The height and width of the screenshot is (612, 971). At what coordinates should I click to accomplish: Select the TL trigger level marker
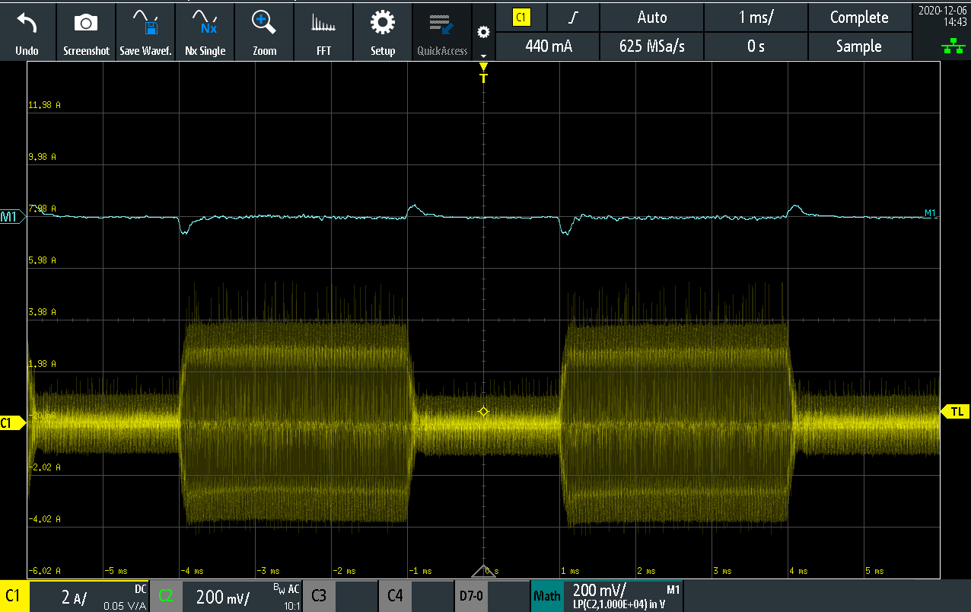(x=956, y=411)
